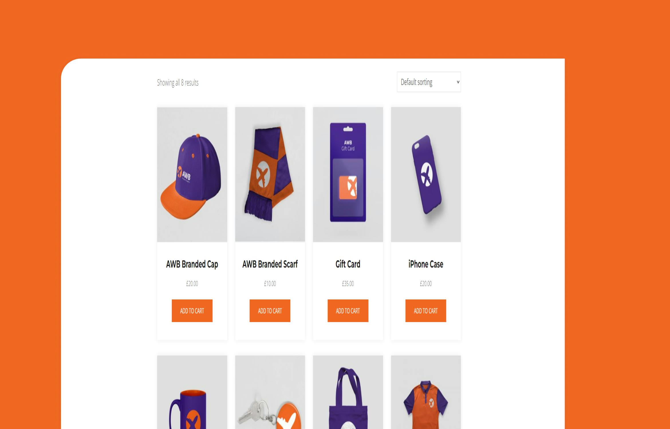Open the orange polo shirt image
Viewport: 670px width, 429px height.
426,392
